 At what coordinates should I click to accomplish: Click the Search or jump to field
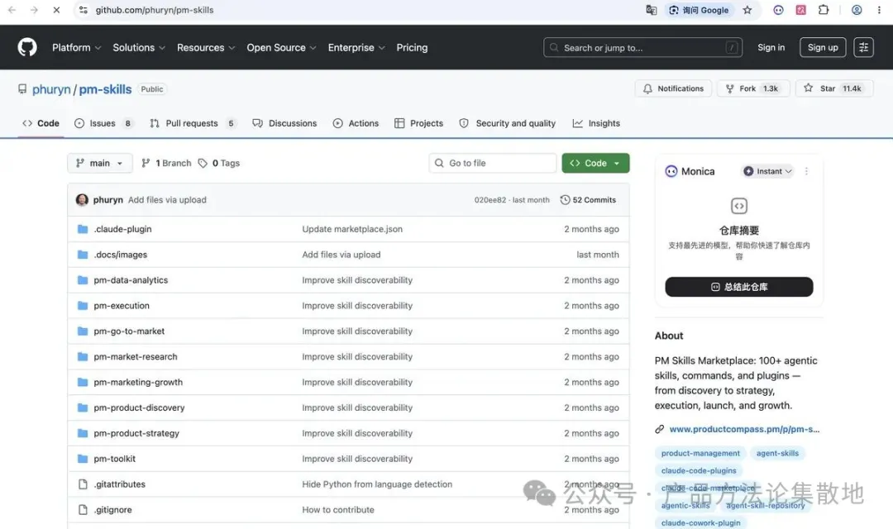642,47
